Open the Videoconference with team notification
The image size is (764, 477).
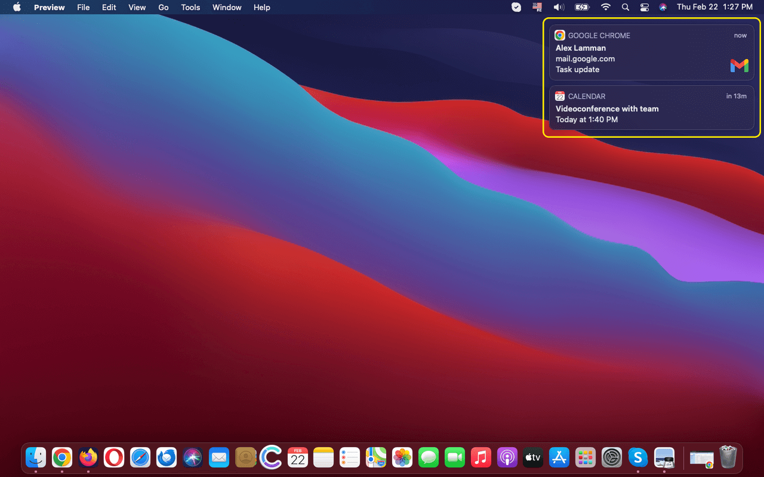point(651,108)
